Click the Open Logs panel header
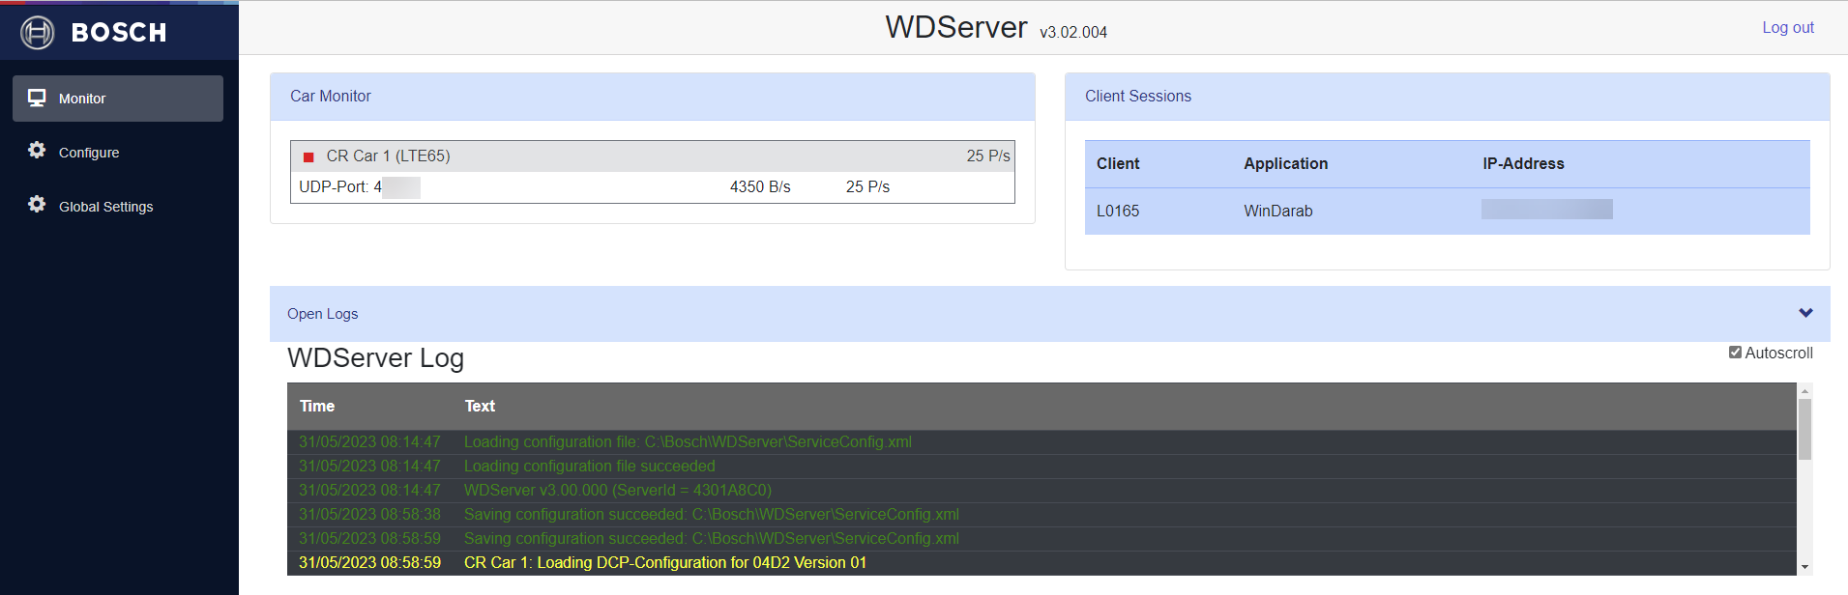Screen dimensions: 1848x595 pos(1049,314)
